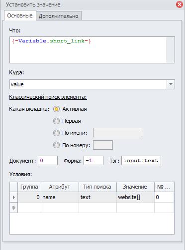The image size is (185, 250).
Task: Select the first row arrow indicator
Action: coord(14,197)
